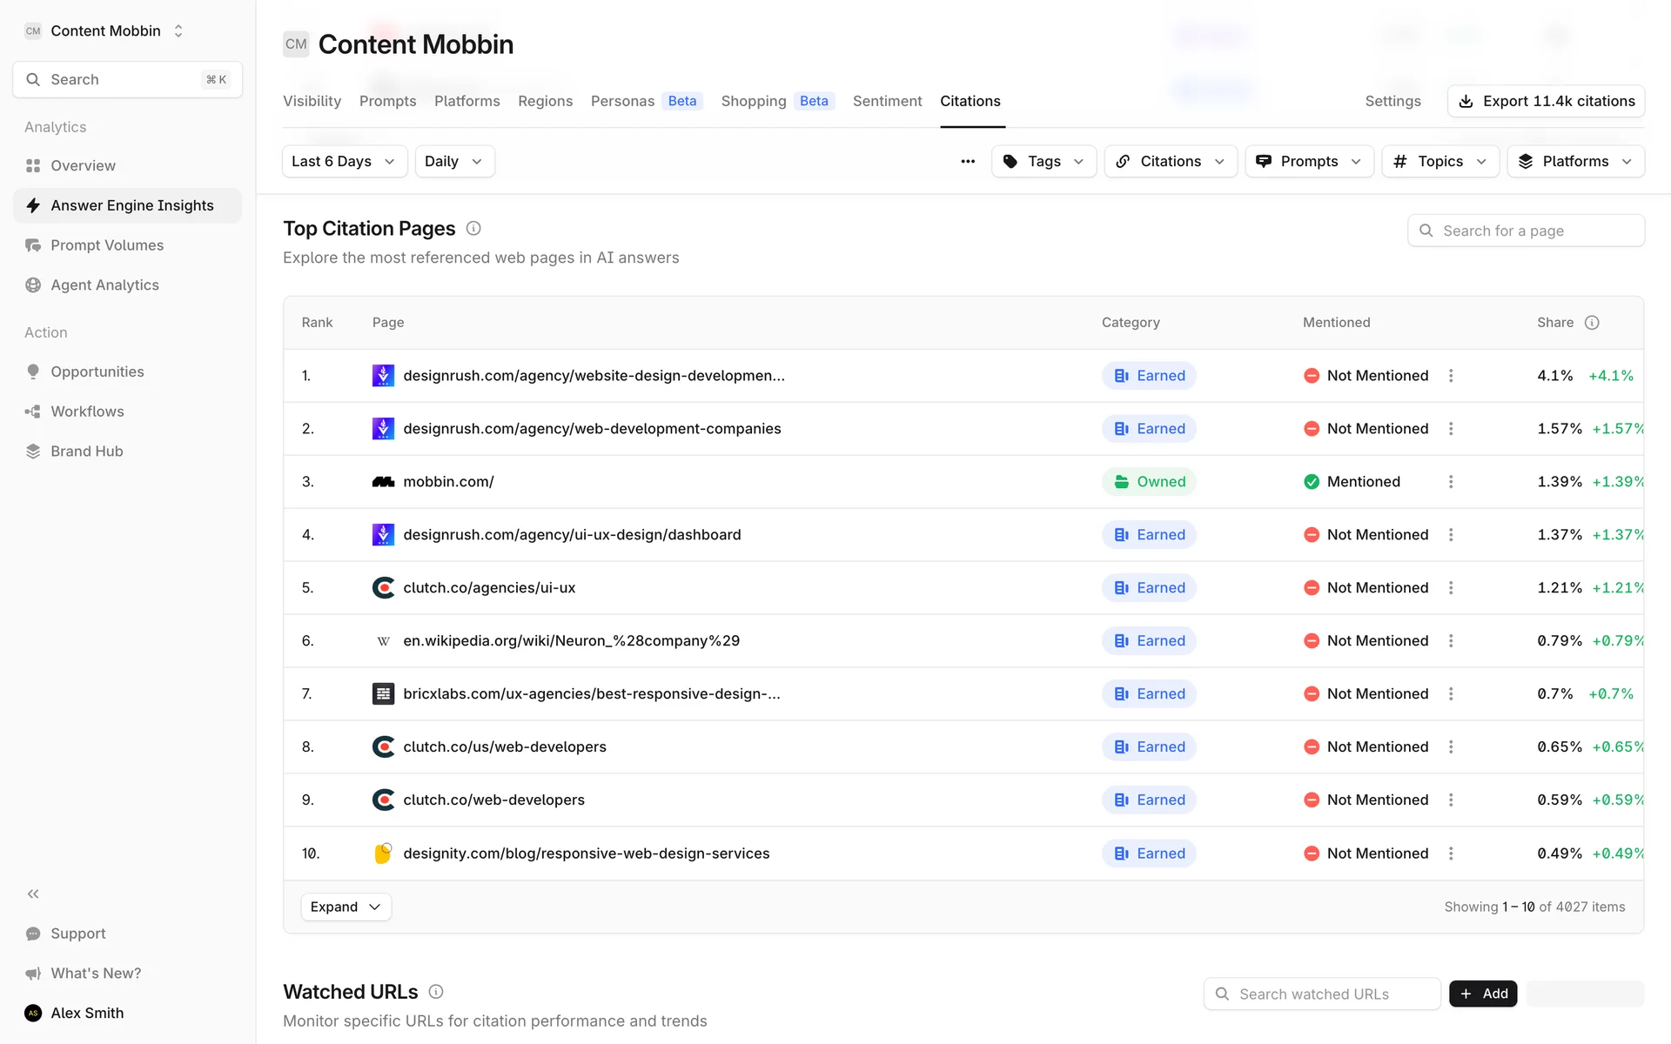Expand the Platforms filter dropdown
The image size is (1671, 1044).
pyautogui.click(x=1574, y=162)
